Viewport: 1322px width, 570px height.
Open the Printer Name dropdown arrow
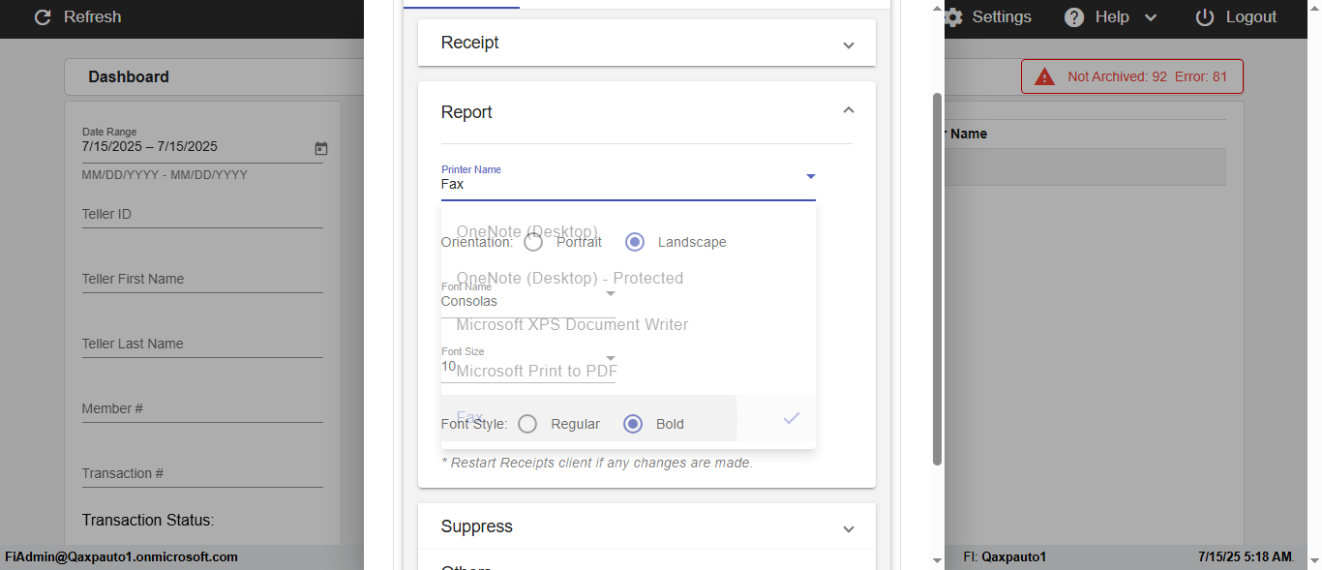click(811, 176)
